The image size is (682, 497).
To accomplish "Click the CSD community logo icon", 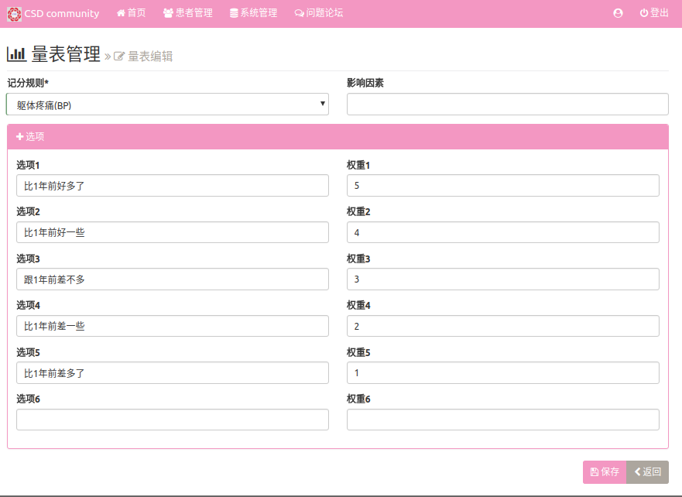I will click(14, 13).
